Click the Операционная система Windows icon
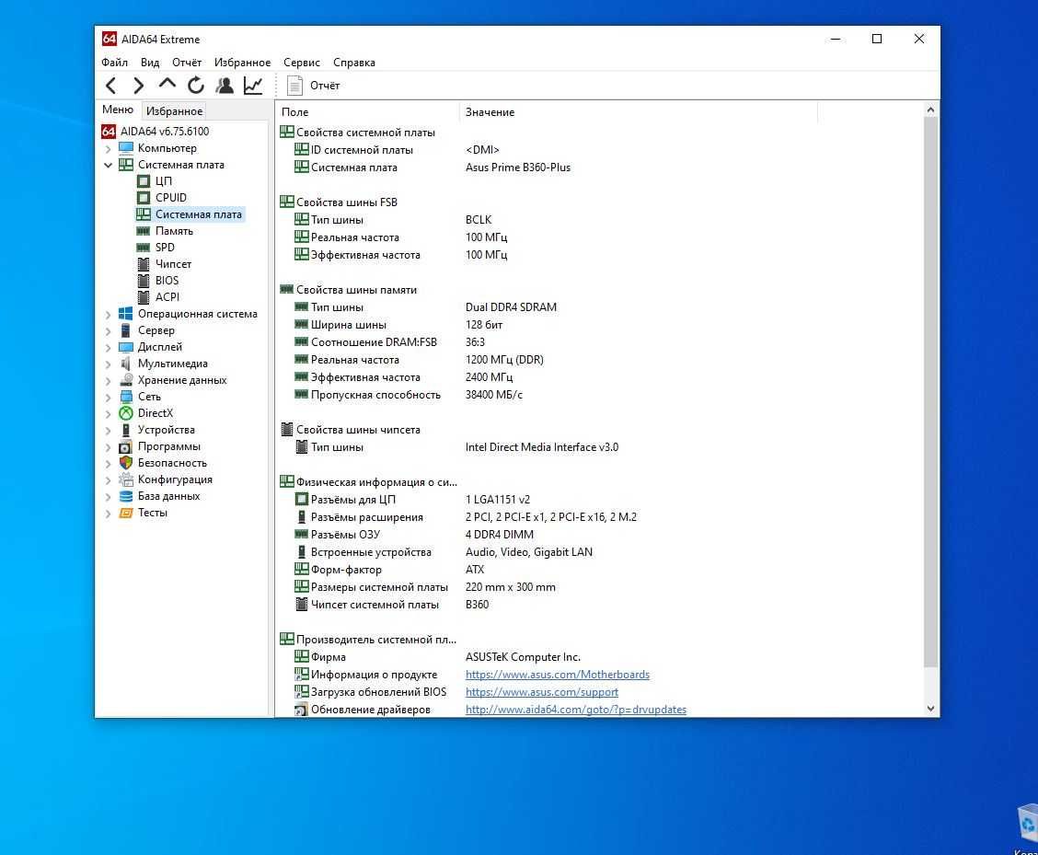This screenshot has height=855, width=1038. coord(126,313)
